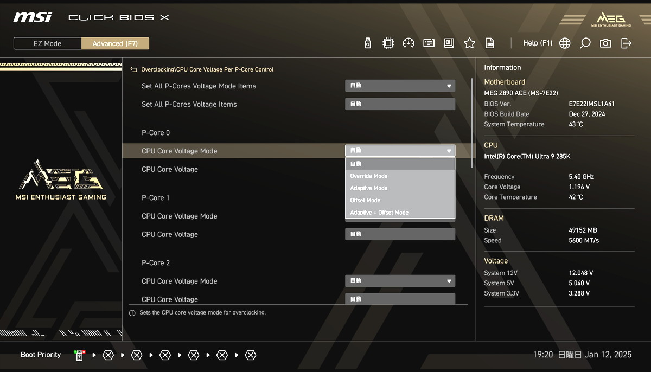This screenshot has width=651, height=372.
Task: Select Adaptive + Offset Mode option
Action: [x=400, y=213]
